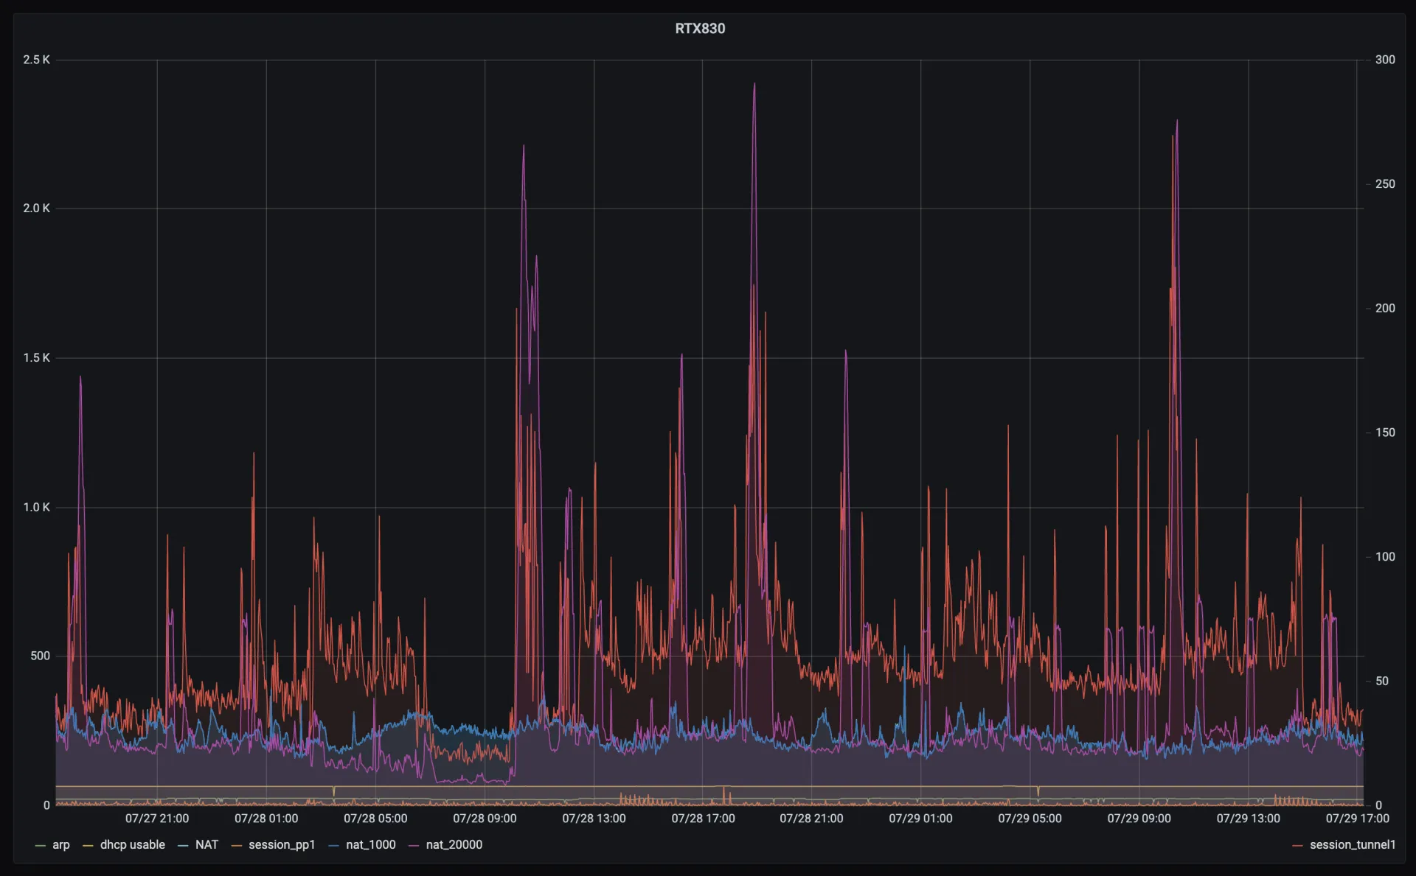Click the nat_1000 legend color marker
Screen dimensions: 1416x876
coord(333,845)
